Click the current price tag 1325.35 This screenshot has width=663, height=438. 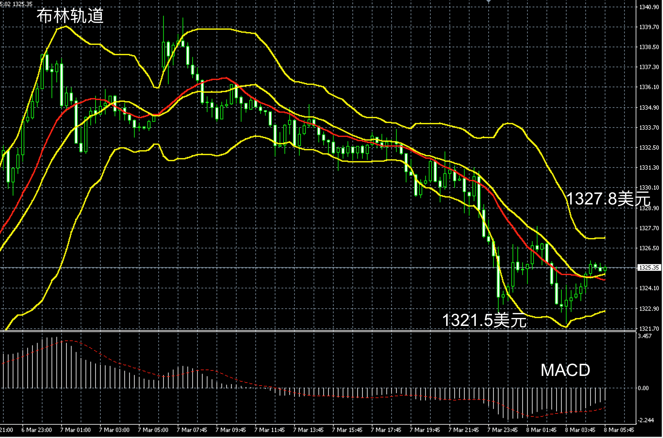pyautogui.click(x=649, y=268)
